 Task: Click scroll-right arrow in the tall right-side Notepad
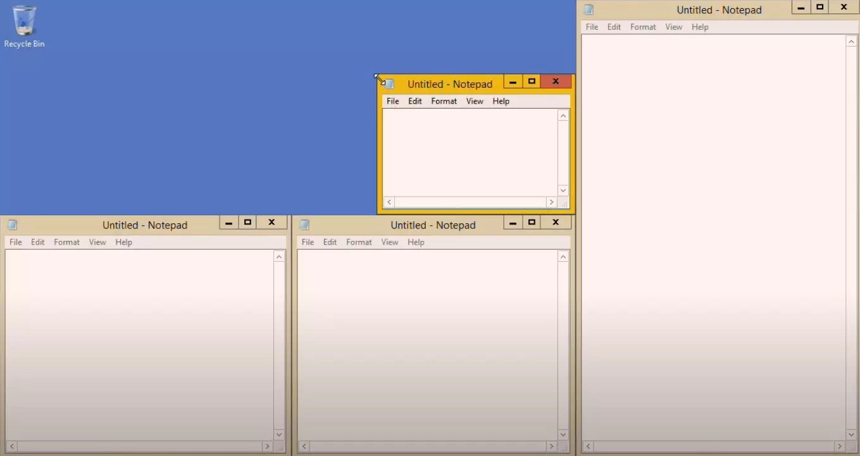coord(840,447)
